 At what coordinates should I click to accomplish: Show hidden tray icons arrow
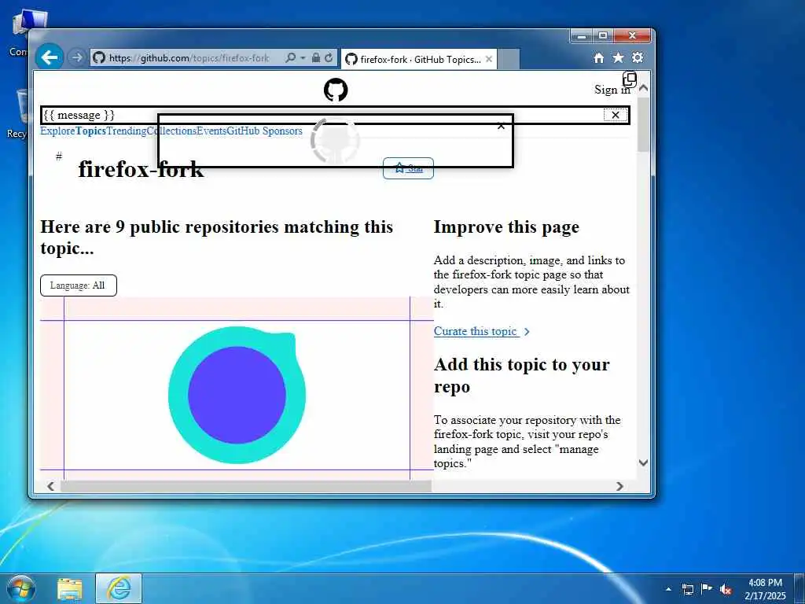click(668, 589)
